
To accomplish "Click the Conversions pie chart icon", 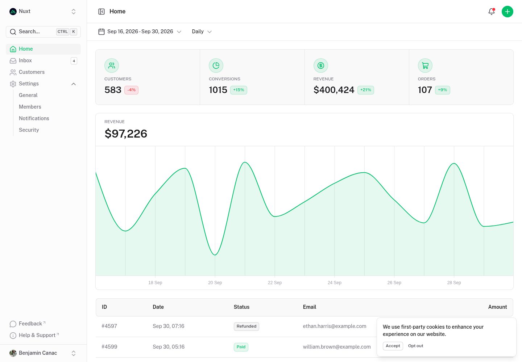I will pos(216,66).
